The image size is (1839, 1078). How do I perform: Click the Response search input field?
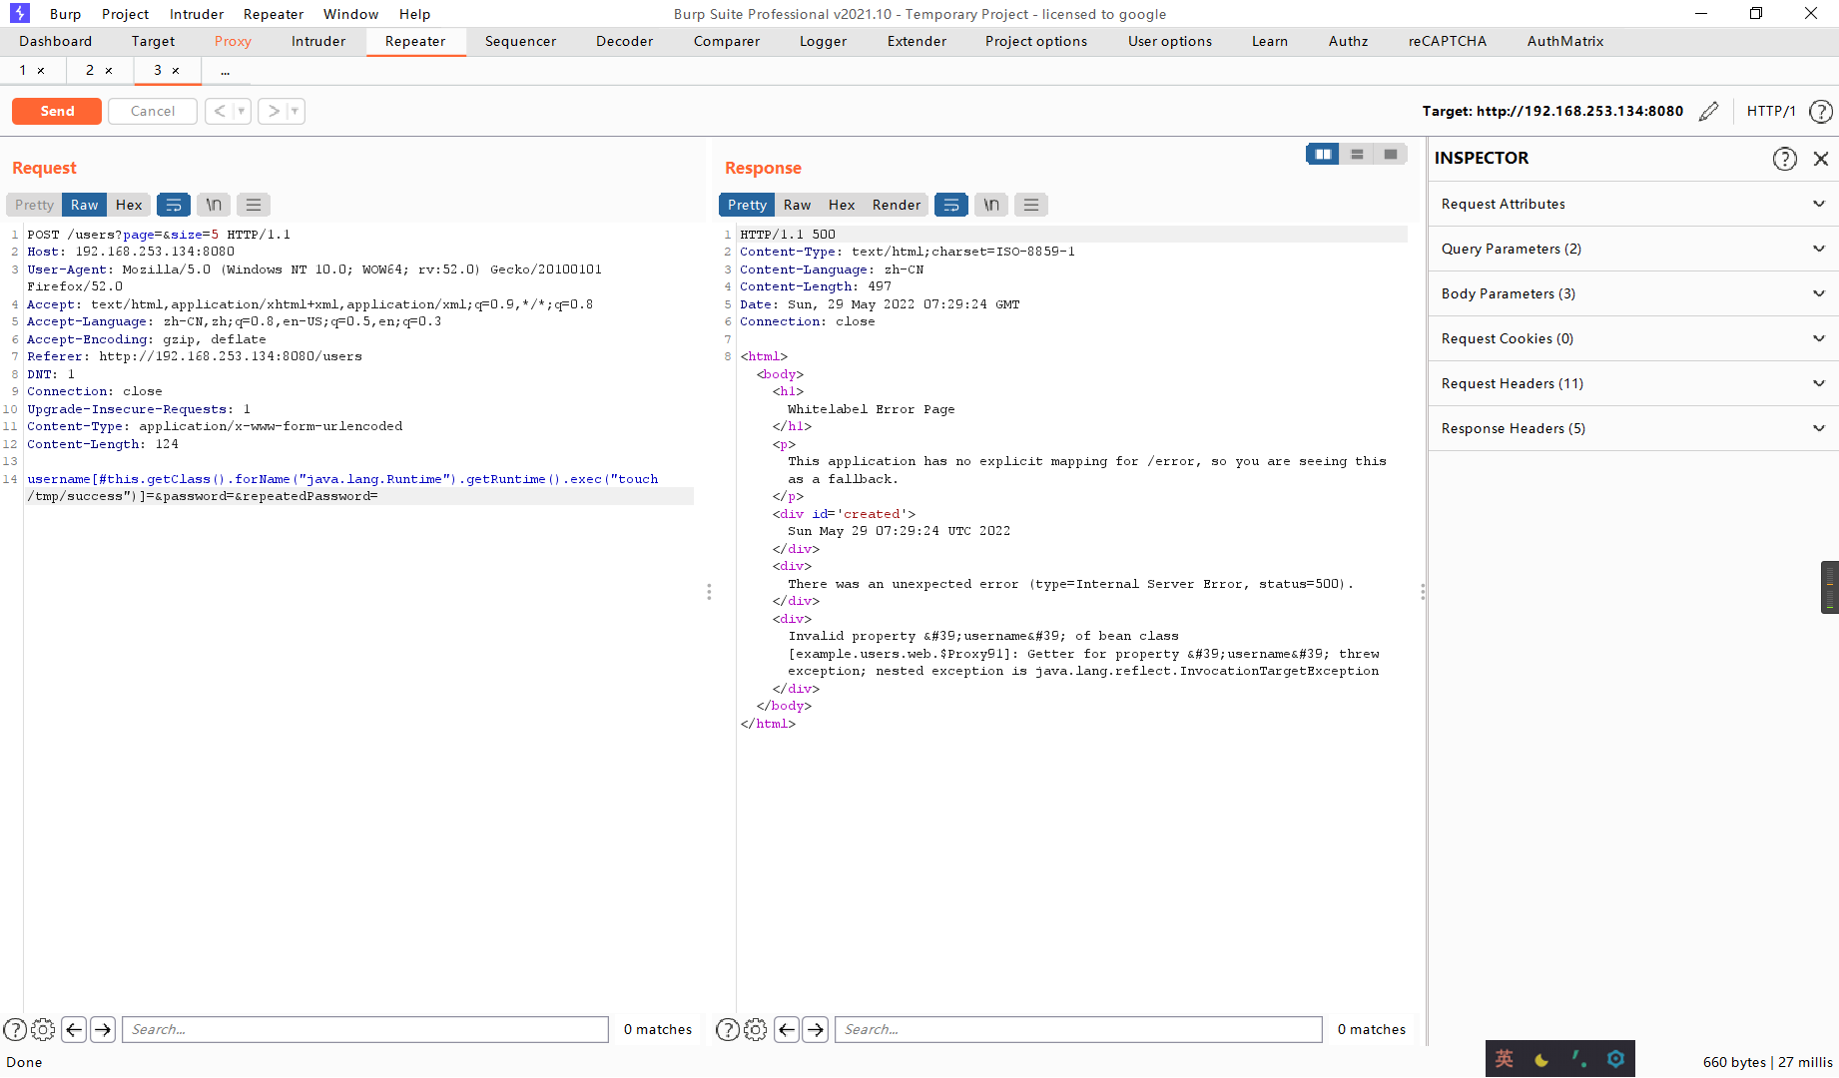(1076, 1029)
